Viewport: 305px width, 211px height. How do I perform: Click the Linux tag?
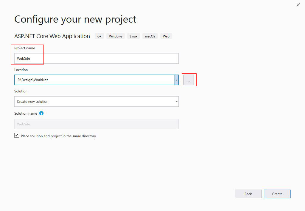pyautogui.click(x=134, y=36)
